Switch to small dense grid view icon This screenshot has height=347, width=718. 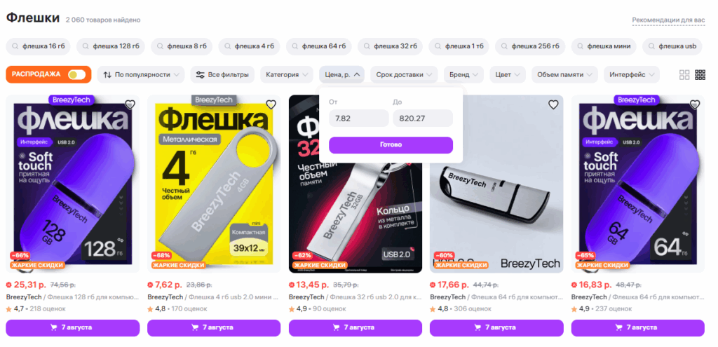point(700,74)
